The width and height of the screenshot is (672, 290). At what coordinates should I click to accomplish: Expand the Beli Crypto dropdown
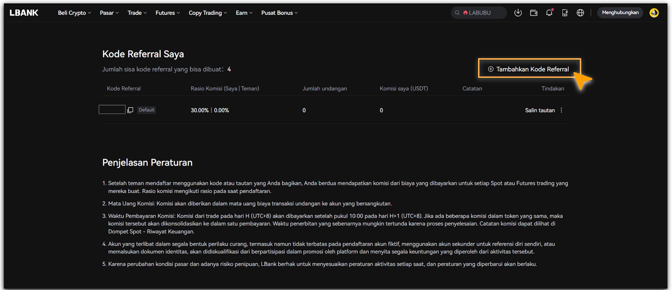pos(74,13)
